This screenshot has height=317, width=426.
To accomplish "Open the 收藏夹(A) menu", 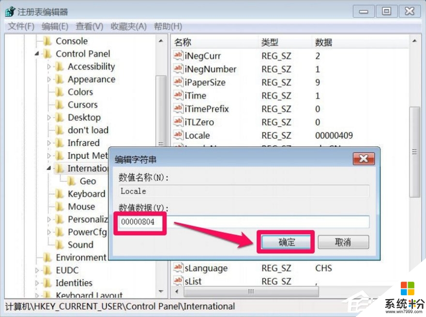I will point(128,27).
